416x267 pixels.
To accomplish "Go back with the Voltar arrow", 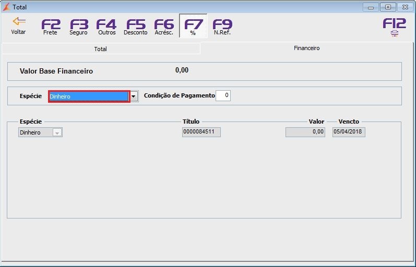I will click(x=19, y=26).
